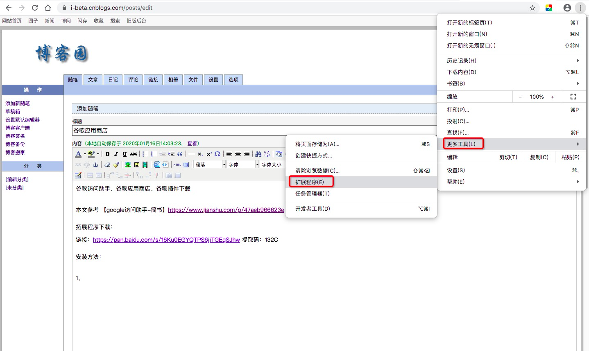Pick text color with the A swatch
589x351 pixels.
coord(79,154)
